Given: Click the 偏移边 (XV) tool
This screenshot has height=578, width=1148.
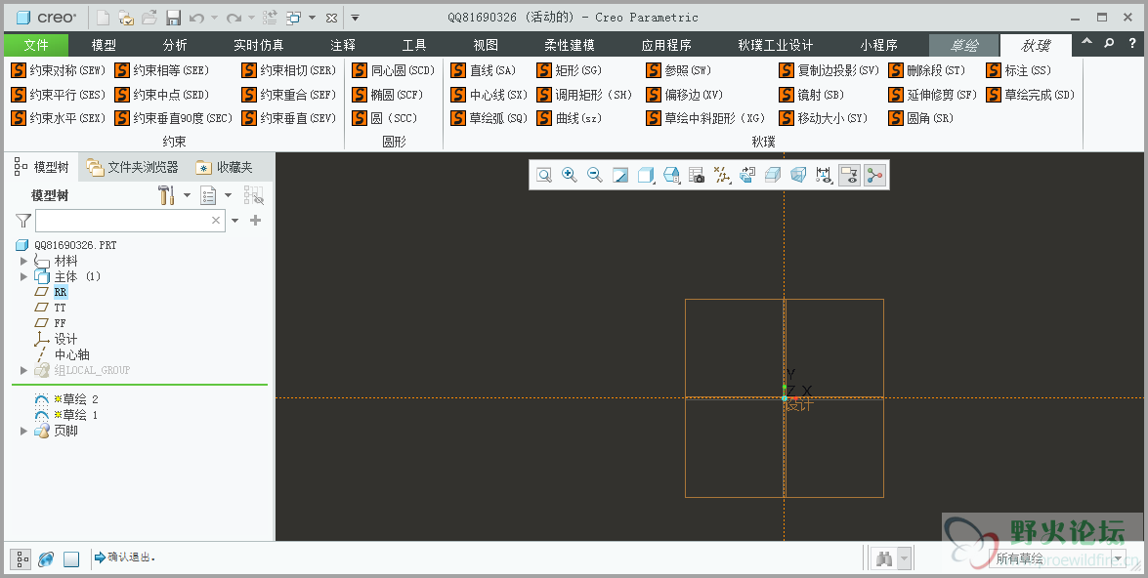Looking at the screenshot, I should (685, 95).
